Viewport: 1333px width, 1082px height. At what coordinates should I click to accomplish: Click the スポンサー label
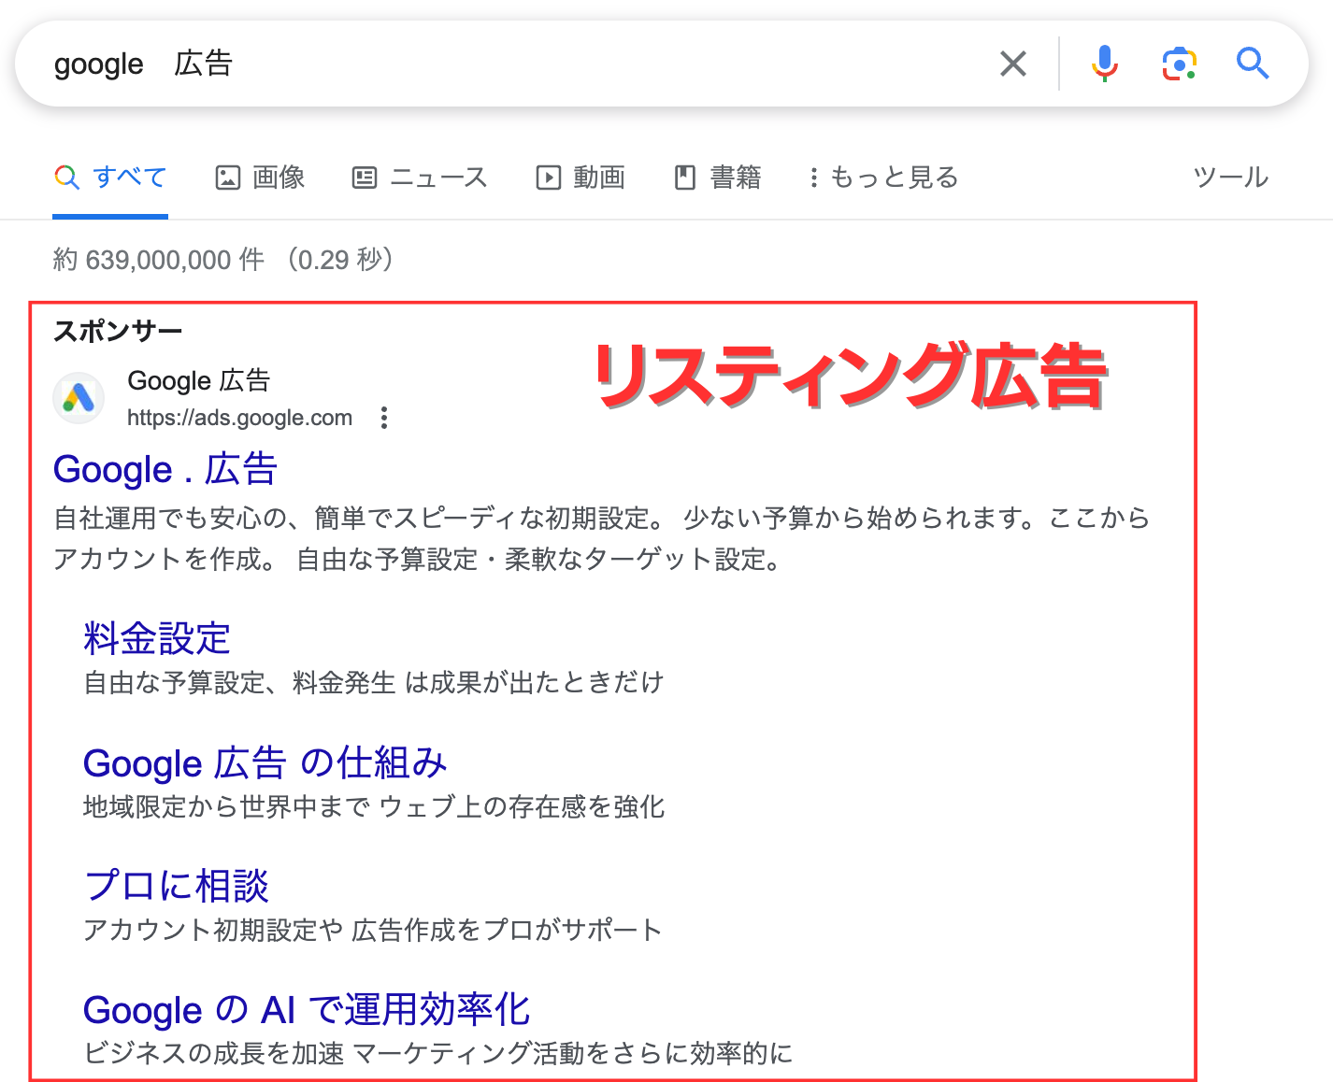click(x=118, y=331)
